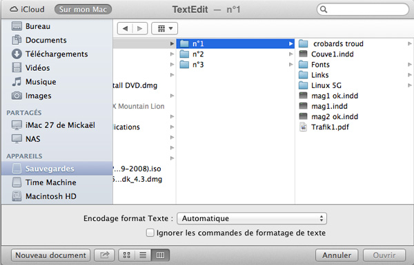Open the item arrangement dropdown
Image resolution: width=414 pixels, height=265 pixels.
(165, 28)
